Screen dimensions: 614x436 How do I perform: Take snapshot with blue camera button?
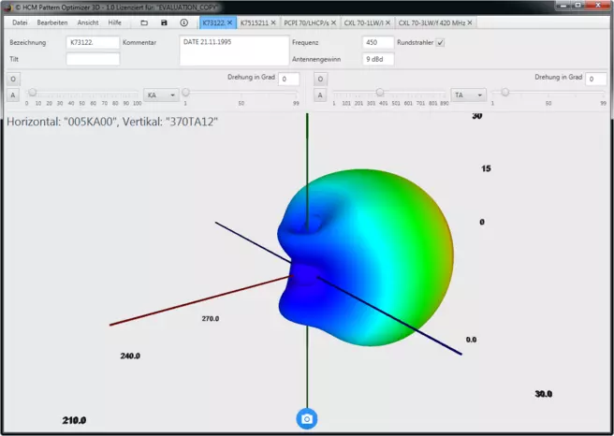(x=307, y=419)
